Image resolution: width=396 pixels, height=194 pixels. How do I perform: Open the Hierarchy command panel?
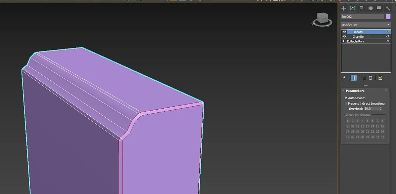point(361,8)
